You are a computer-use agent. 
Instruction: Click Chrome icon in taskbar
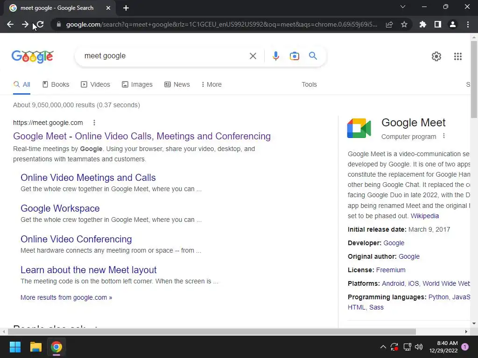[x=56, y=347]
